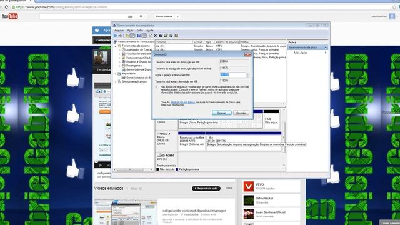Viewport: 400px width, 225px height.
Task: Select Agendador de Tarefas in the tree
Action: 139,50
